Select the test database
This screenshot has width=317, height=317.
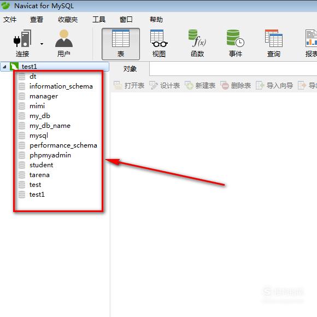[x=35, y=185]
